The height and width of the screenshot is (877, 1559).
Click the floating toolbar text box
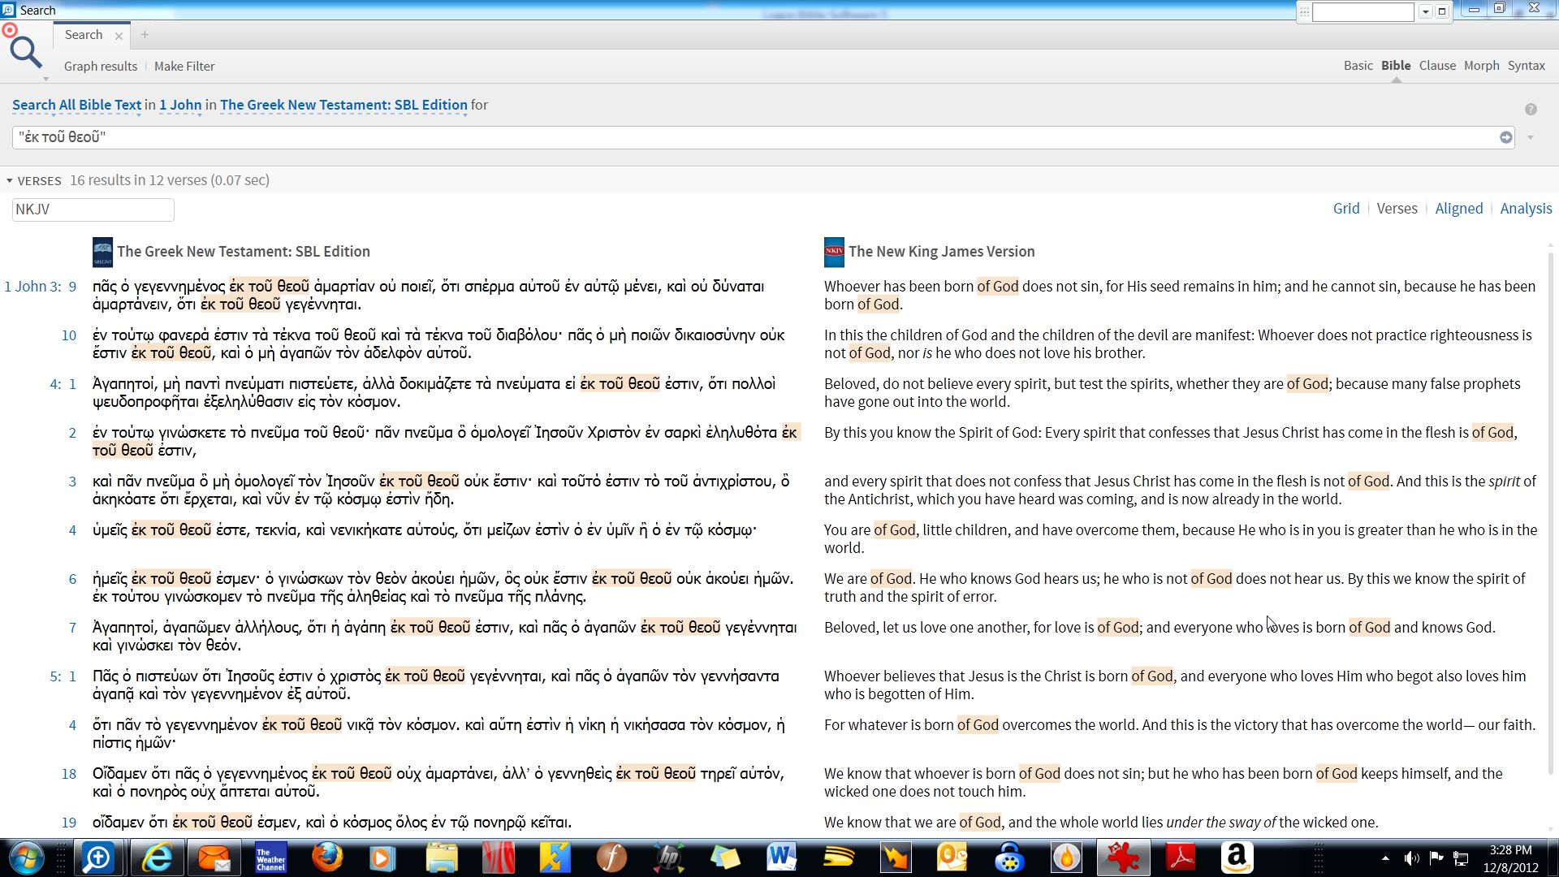click(x=1363, y=11)
